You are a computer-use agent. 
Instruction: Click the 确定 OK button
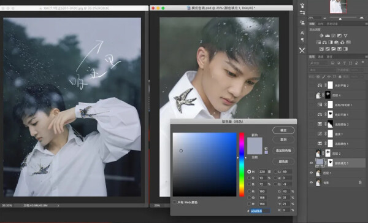pyautogui.click(x=283, y=130)
